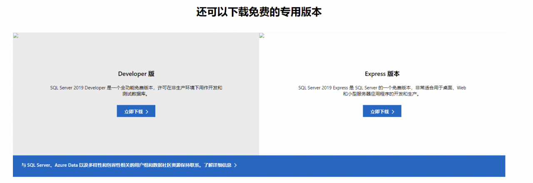Open the 了解详细信息 link in blue banner
The image size is (533, 183).
click(x=220, y=165)
